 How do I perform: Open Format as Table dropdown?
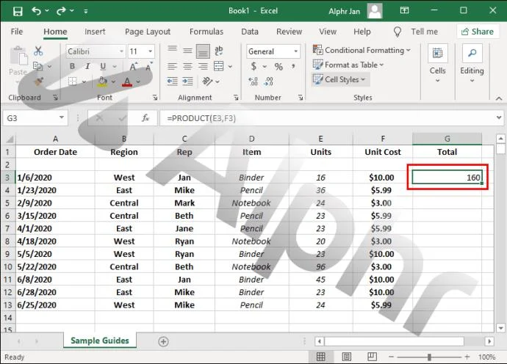(348, 65)
